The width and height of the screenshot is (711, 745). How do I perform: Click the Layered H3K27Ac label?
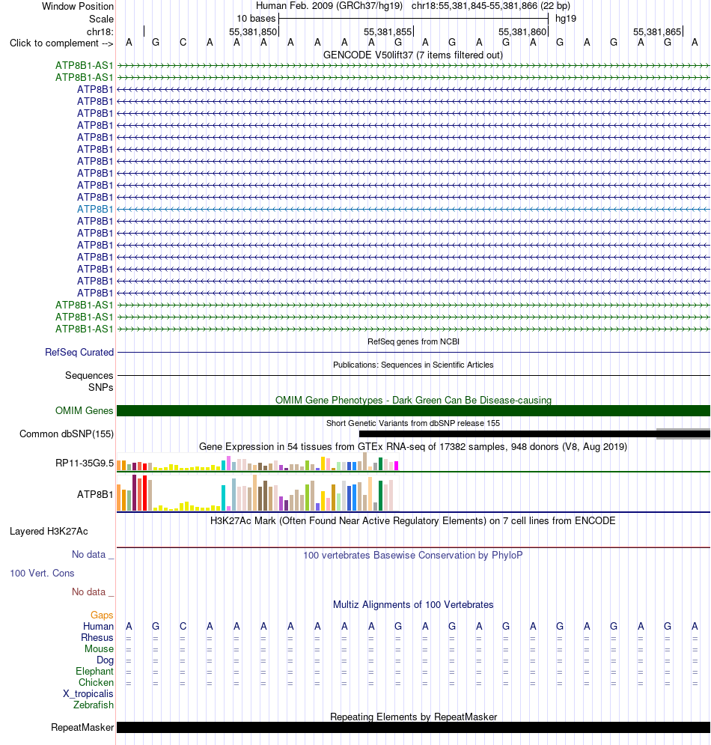(49, 531)
